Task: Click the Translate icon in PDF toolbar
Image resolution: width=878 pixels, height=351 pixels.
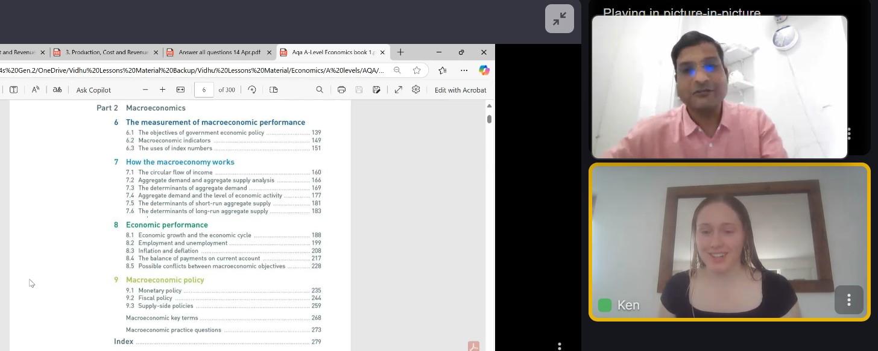Action: tap(57, 90)
